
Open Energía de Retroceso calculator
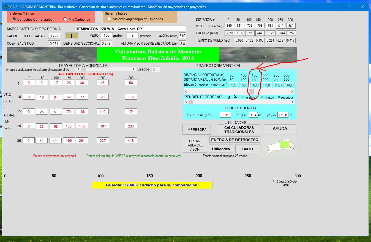[x=235, y=140]
